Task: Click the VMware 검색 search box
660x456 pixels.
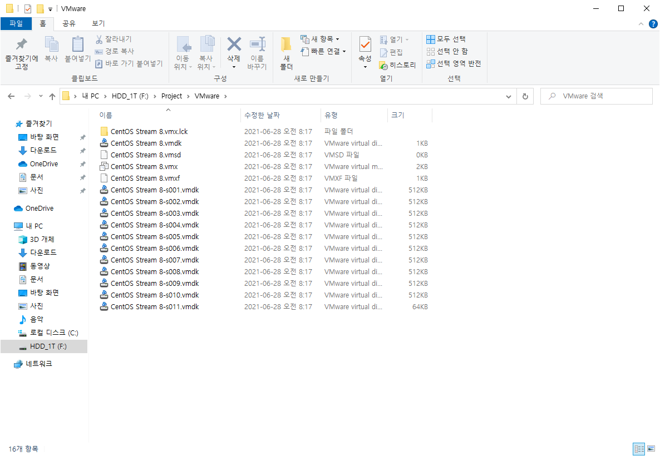Action: [x=597, y=96]
